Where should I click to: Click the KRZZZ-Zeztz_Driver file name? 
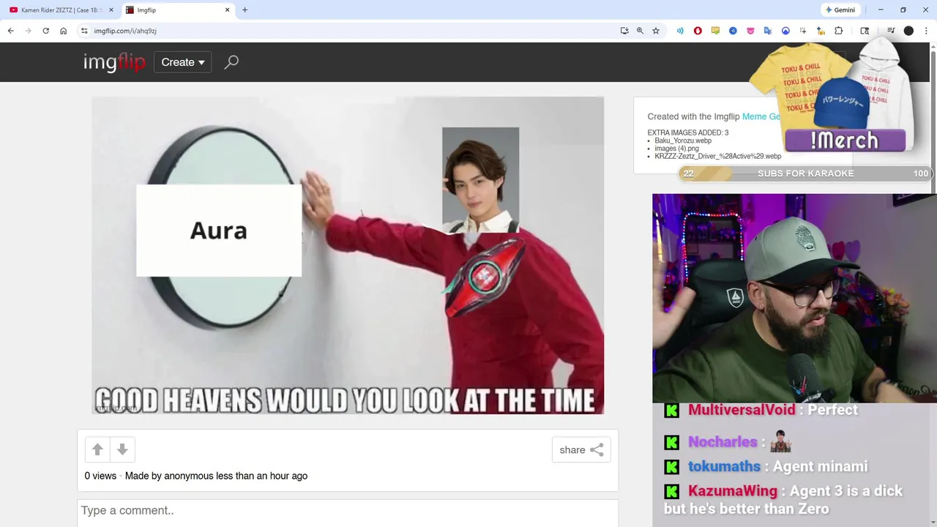pos(718,156)
